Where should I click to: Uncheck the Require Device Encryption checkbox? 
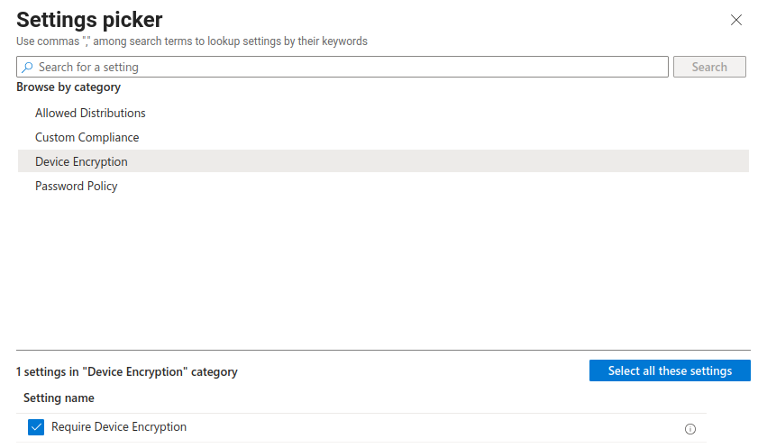point(36,427)
